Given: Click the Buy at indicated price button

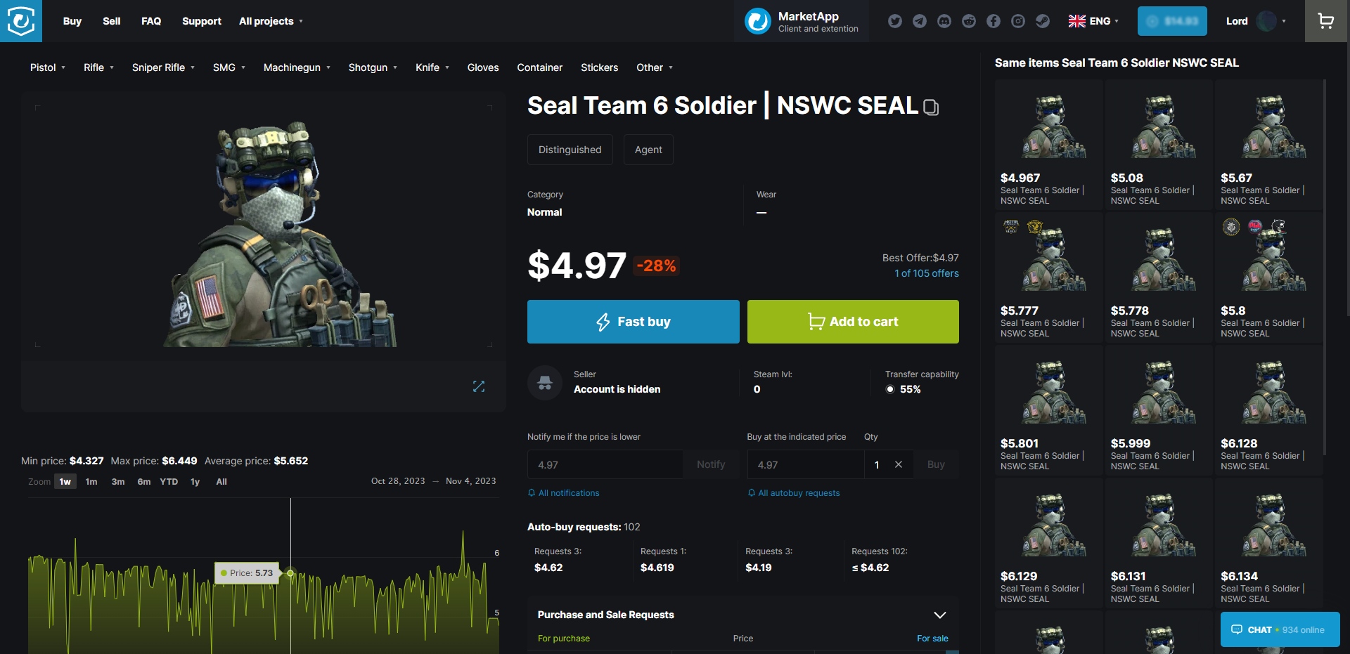Looking at the screenshot, I should pyautogui.click(x=936, y=464).
